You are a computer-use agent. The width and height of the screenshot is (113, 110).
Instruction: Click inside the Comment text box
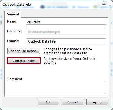(56, 88)
